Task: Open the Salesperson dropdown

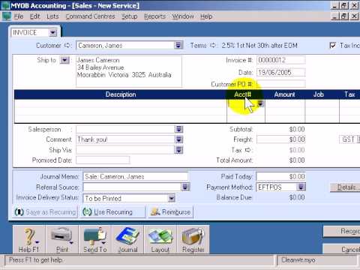Action: (x=179, y=129)
